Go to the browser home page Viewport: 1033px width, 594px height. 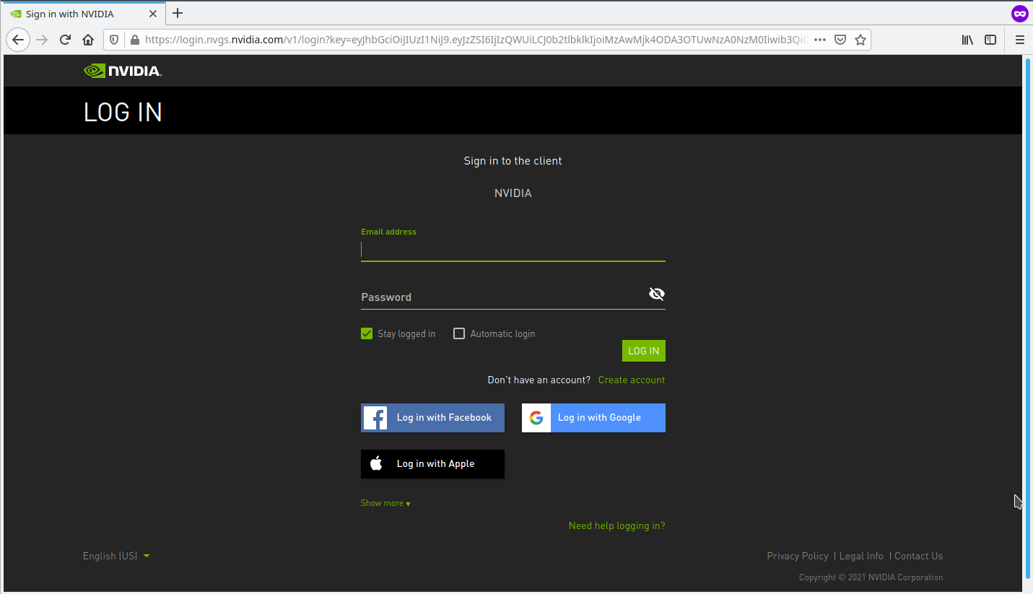tap(88, 40)
